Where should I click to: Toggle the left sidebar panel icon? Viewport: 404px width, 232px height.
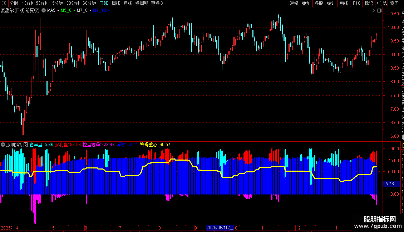click(4, 3)
